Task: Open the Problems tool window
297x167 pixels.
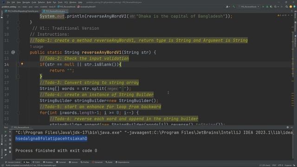Action: (48, 162)
